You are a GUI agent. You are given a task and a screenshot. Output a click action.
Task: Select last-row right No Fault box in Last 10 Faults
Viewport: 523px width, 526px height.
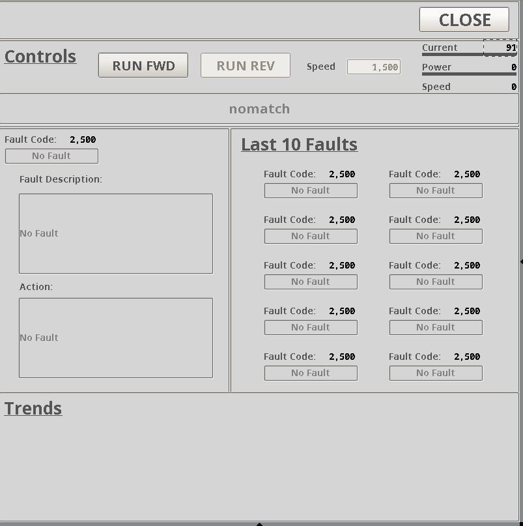436,373
